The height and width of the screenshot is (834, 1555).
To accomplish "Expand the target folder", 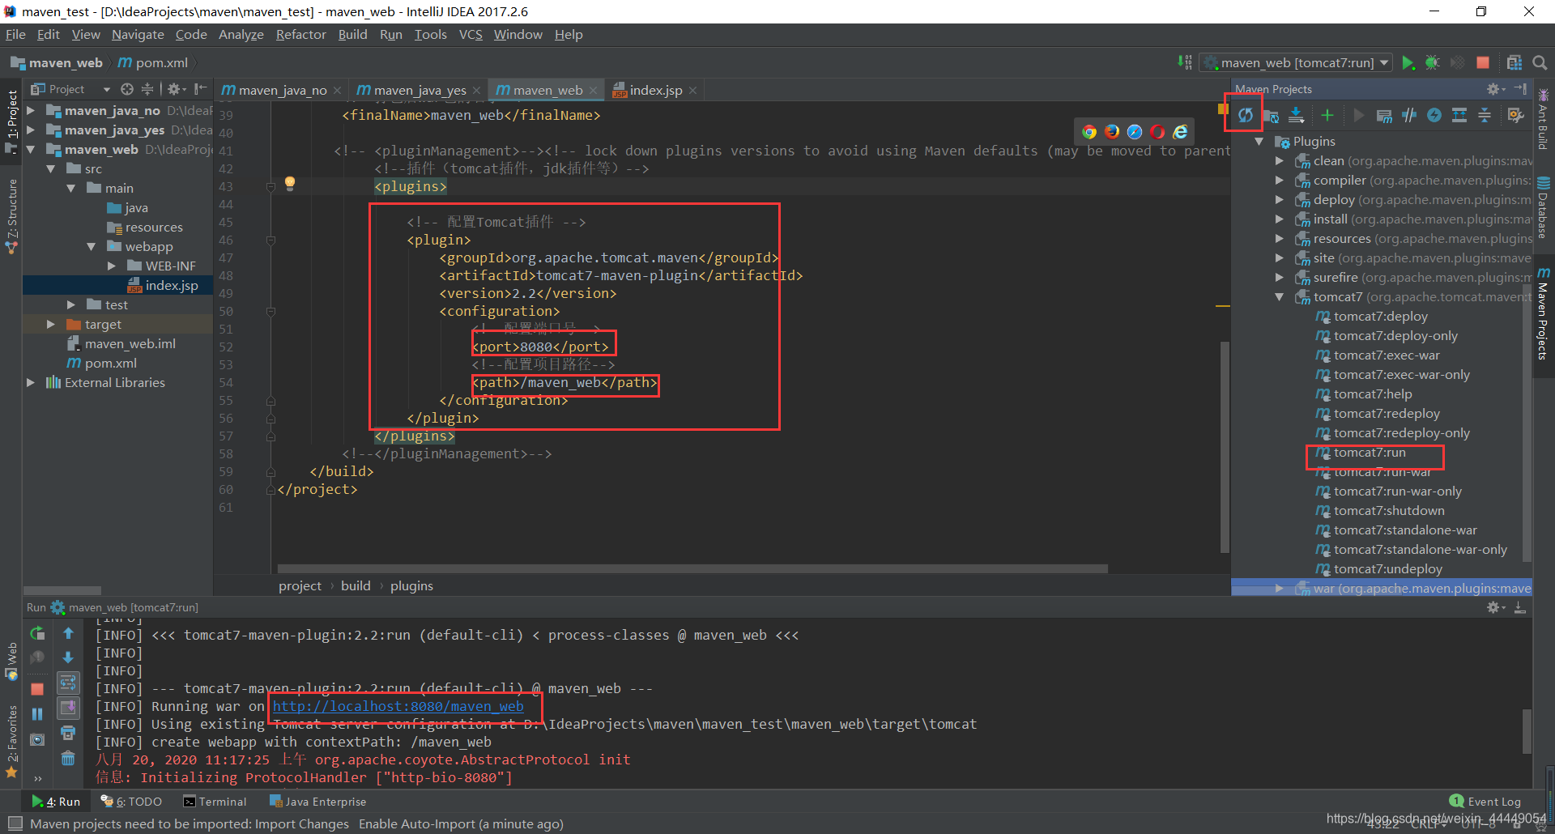I will pos(51,324).
